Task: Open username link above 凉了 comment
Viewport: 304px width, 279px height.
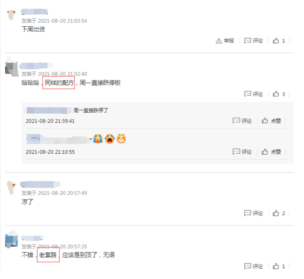Action: point(40,184)
